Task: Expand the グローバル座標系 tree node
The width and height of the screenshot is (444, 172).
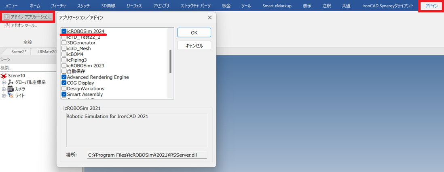Action: coord(4,82)
